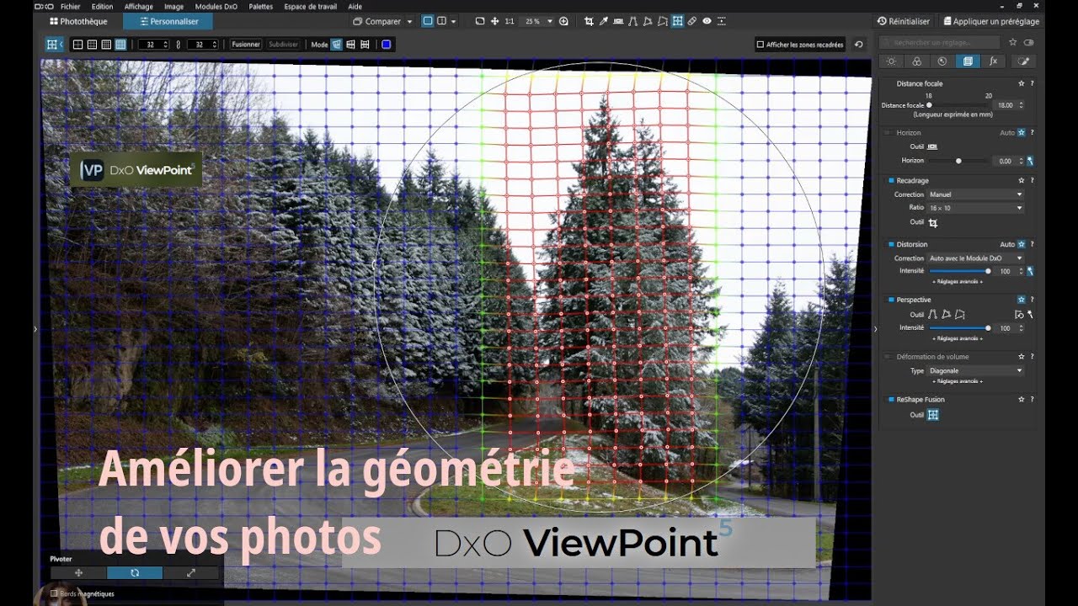The width and height of the screenshot is (1078, 606).
Task: Select the crop tool in top toolbar
Action: [x=589, y=21]
